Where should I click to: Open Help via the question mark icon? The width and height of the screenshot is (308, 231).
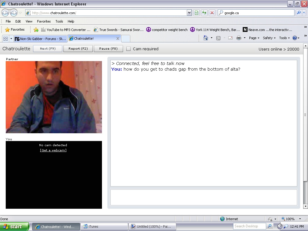(x=295, y=38)
